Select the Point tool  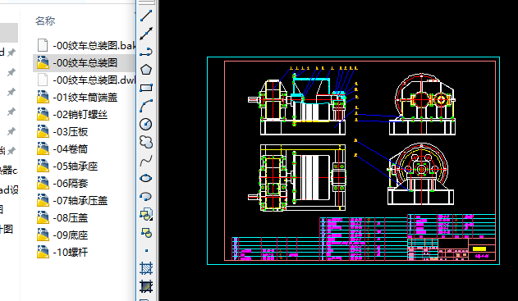(146, 250)
